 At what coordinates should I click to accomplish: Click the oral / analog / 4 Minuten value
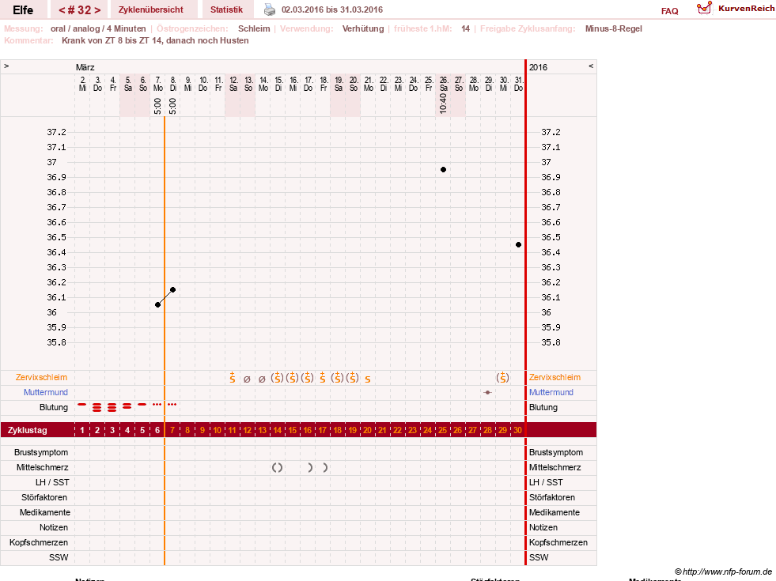98,28
